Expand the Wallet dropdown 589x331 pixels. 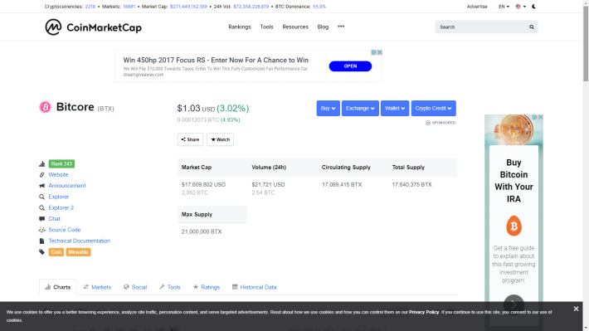pos(395,108)
